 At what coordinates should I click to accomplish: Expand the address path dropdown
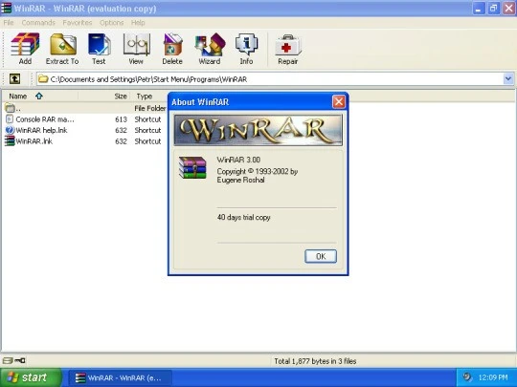click(x=508, y=79)
